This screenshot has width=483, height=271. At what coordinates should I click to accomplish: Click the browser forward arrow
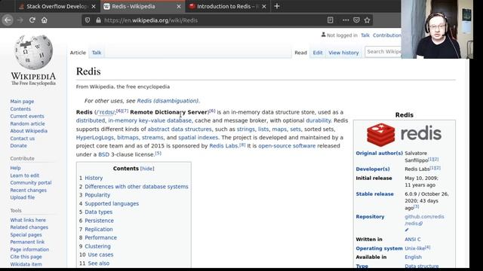pos(20,20)
